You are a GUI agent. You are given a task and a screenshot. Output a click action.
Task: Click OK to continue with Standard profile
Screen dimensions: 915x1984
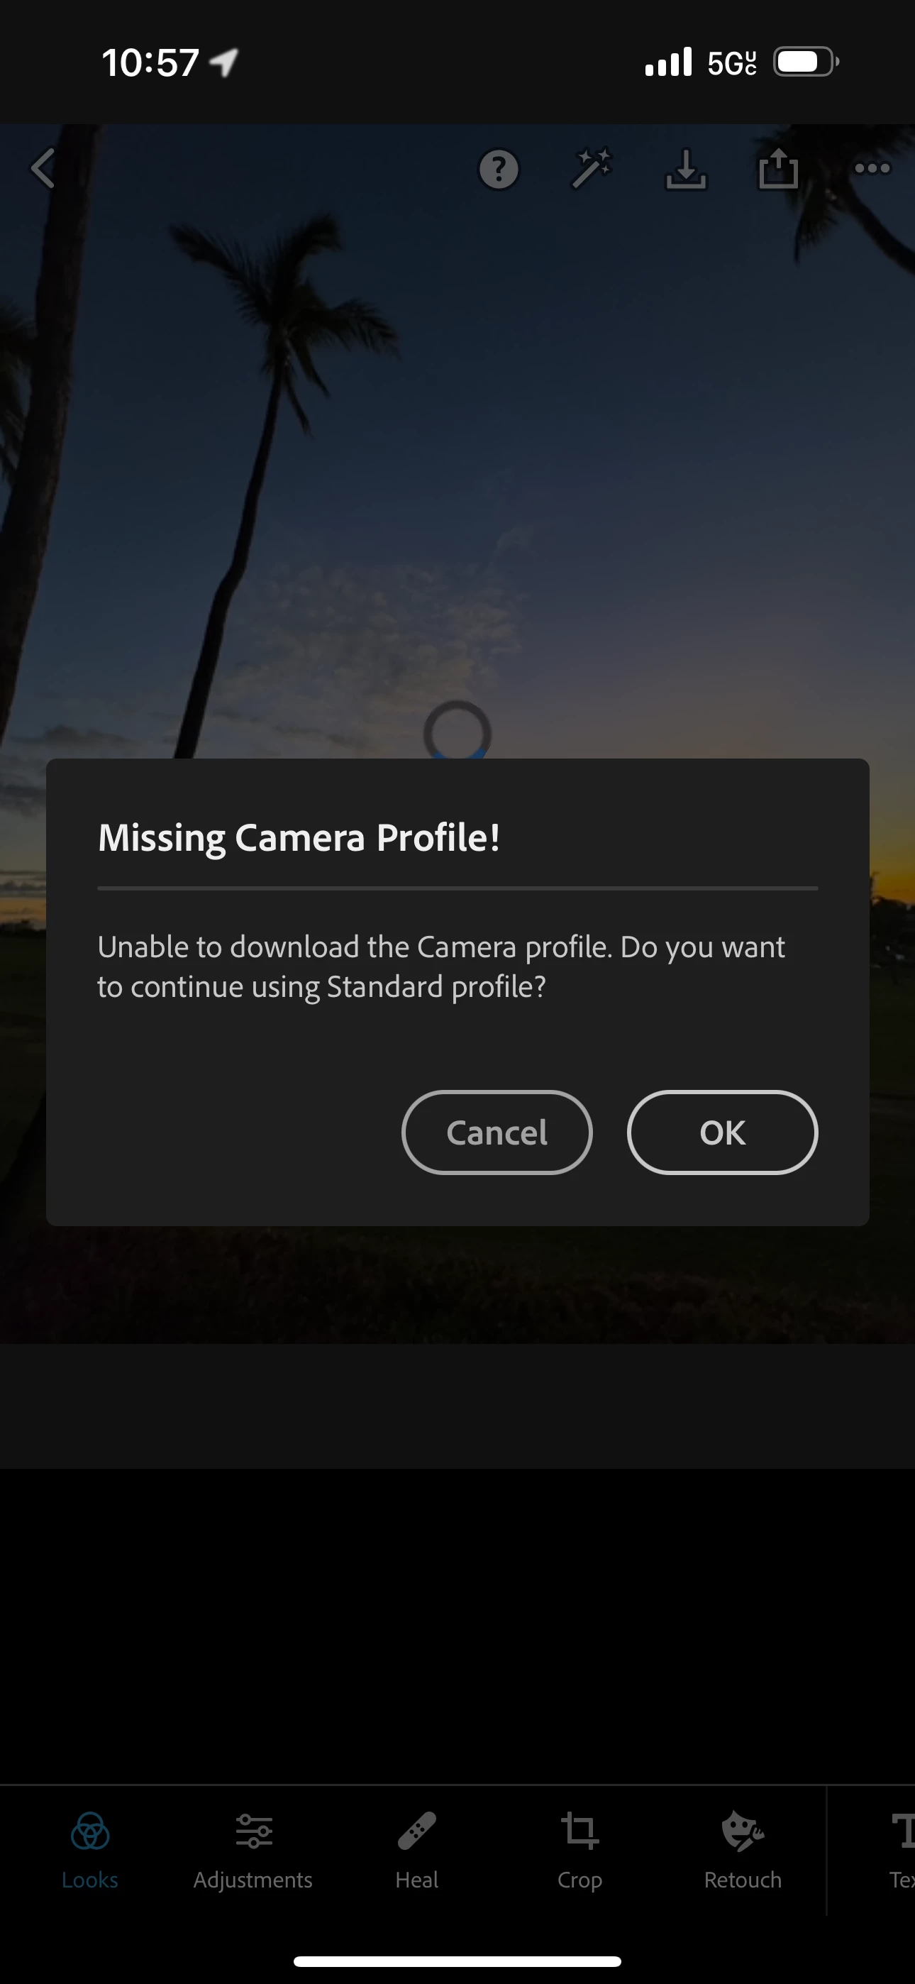(x=723, y=1132)
